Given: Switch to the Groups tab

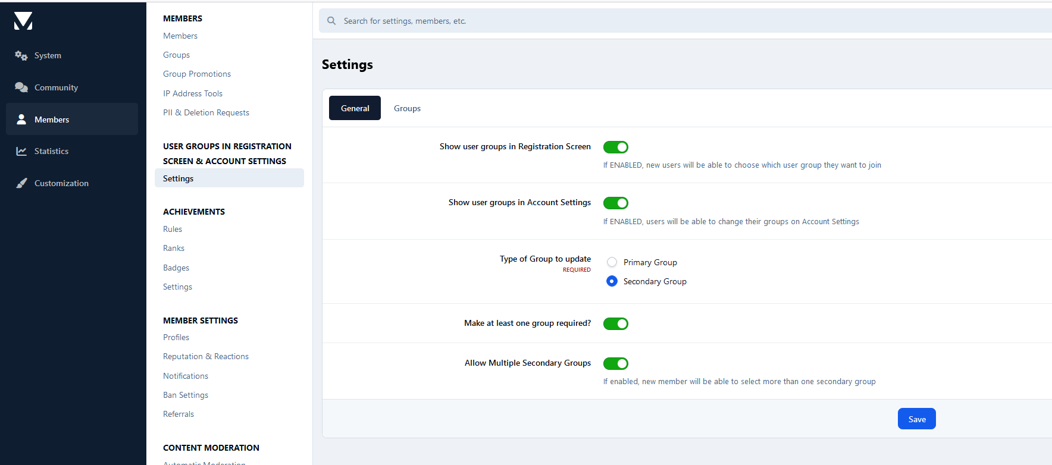Looking at the screenshot, I should tap(407, 108).
